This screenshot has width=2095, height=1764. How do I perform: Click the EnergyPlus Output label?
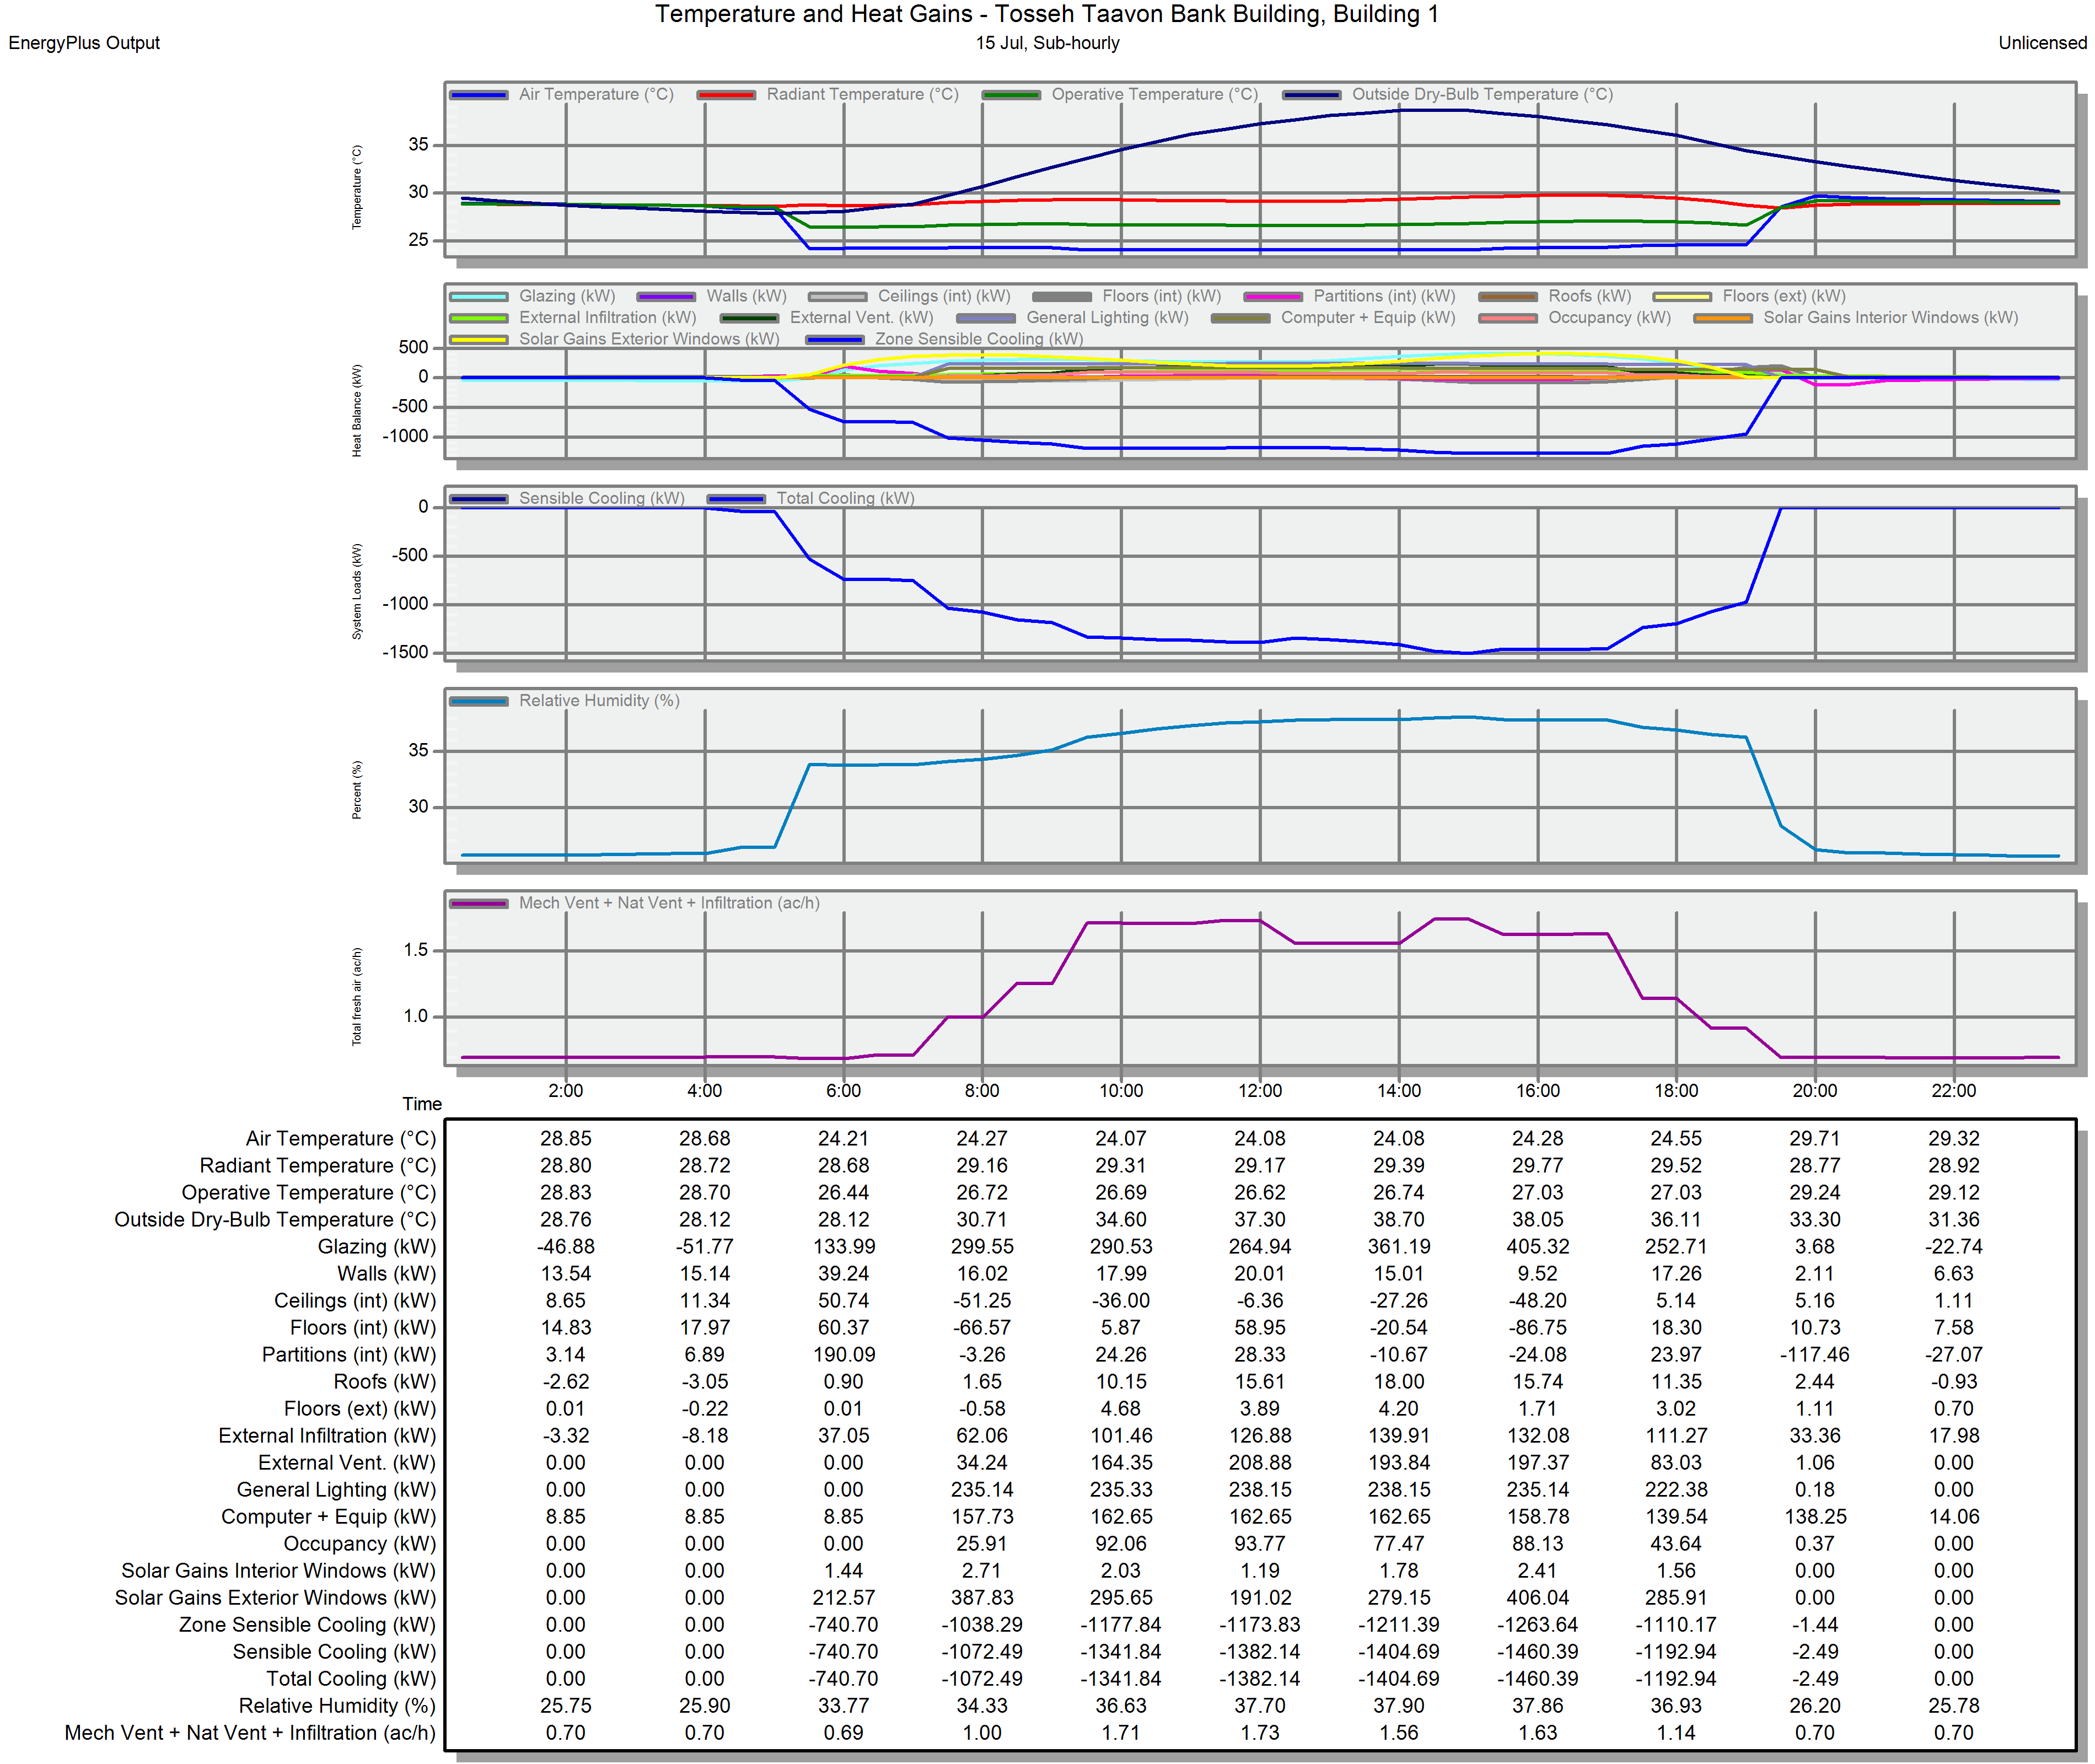[x=84, y=43]
